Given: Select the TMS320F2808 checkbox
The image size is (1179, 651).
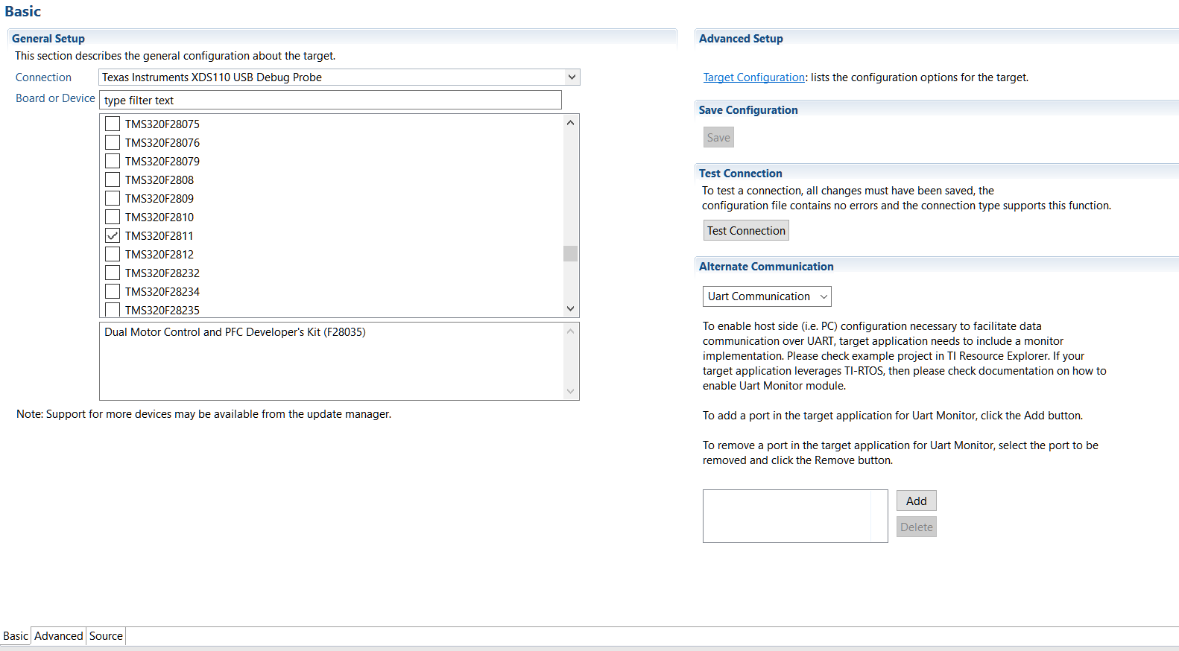Looking at the screenshot, I should point(113,180).
